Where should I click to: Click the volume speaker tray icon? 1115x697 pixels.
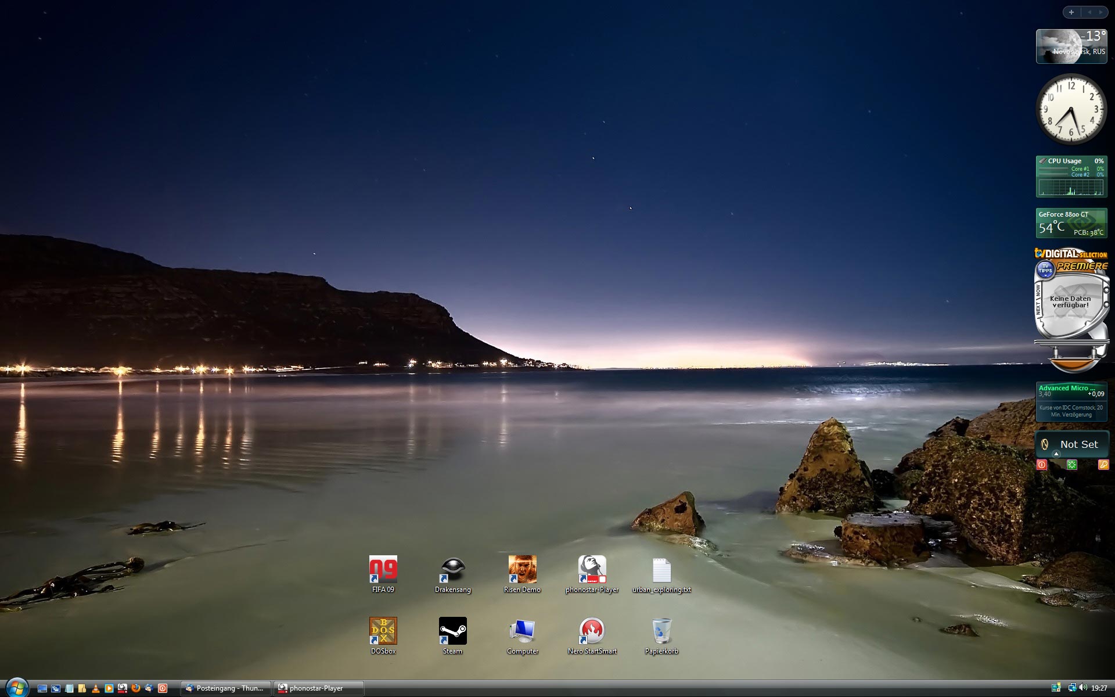(x=1082, y=688)
